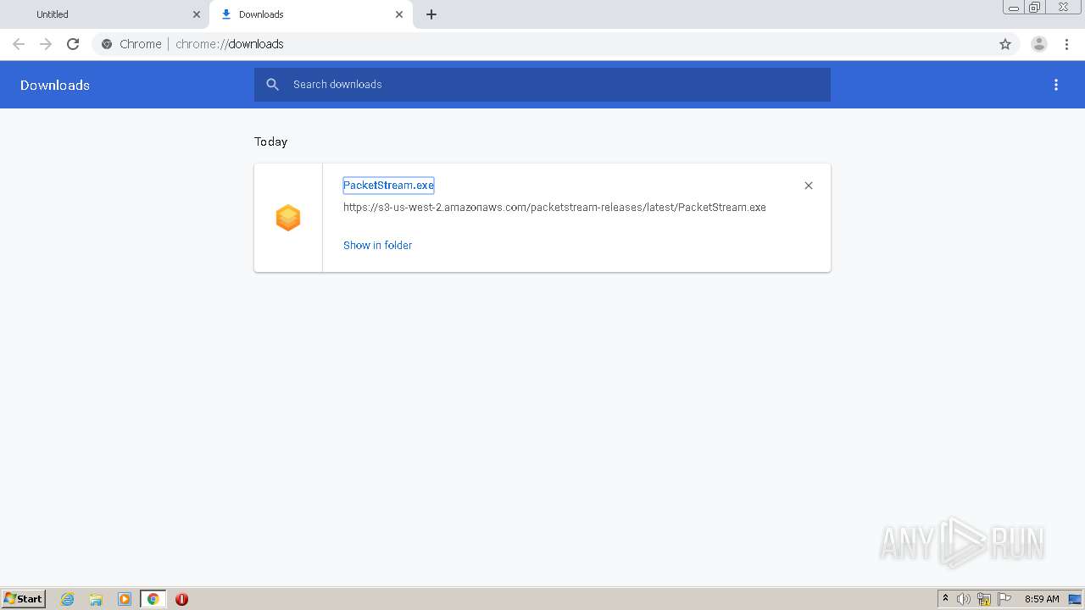This screenshot has height=610, width=1085.
Task: Restore down the Chrome window
Action: pos(1035,8)
